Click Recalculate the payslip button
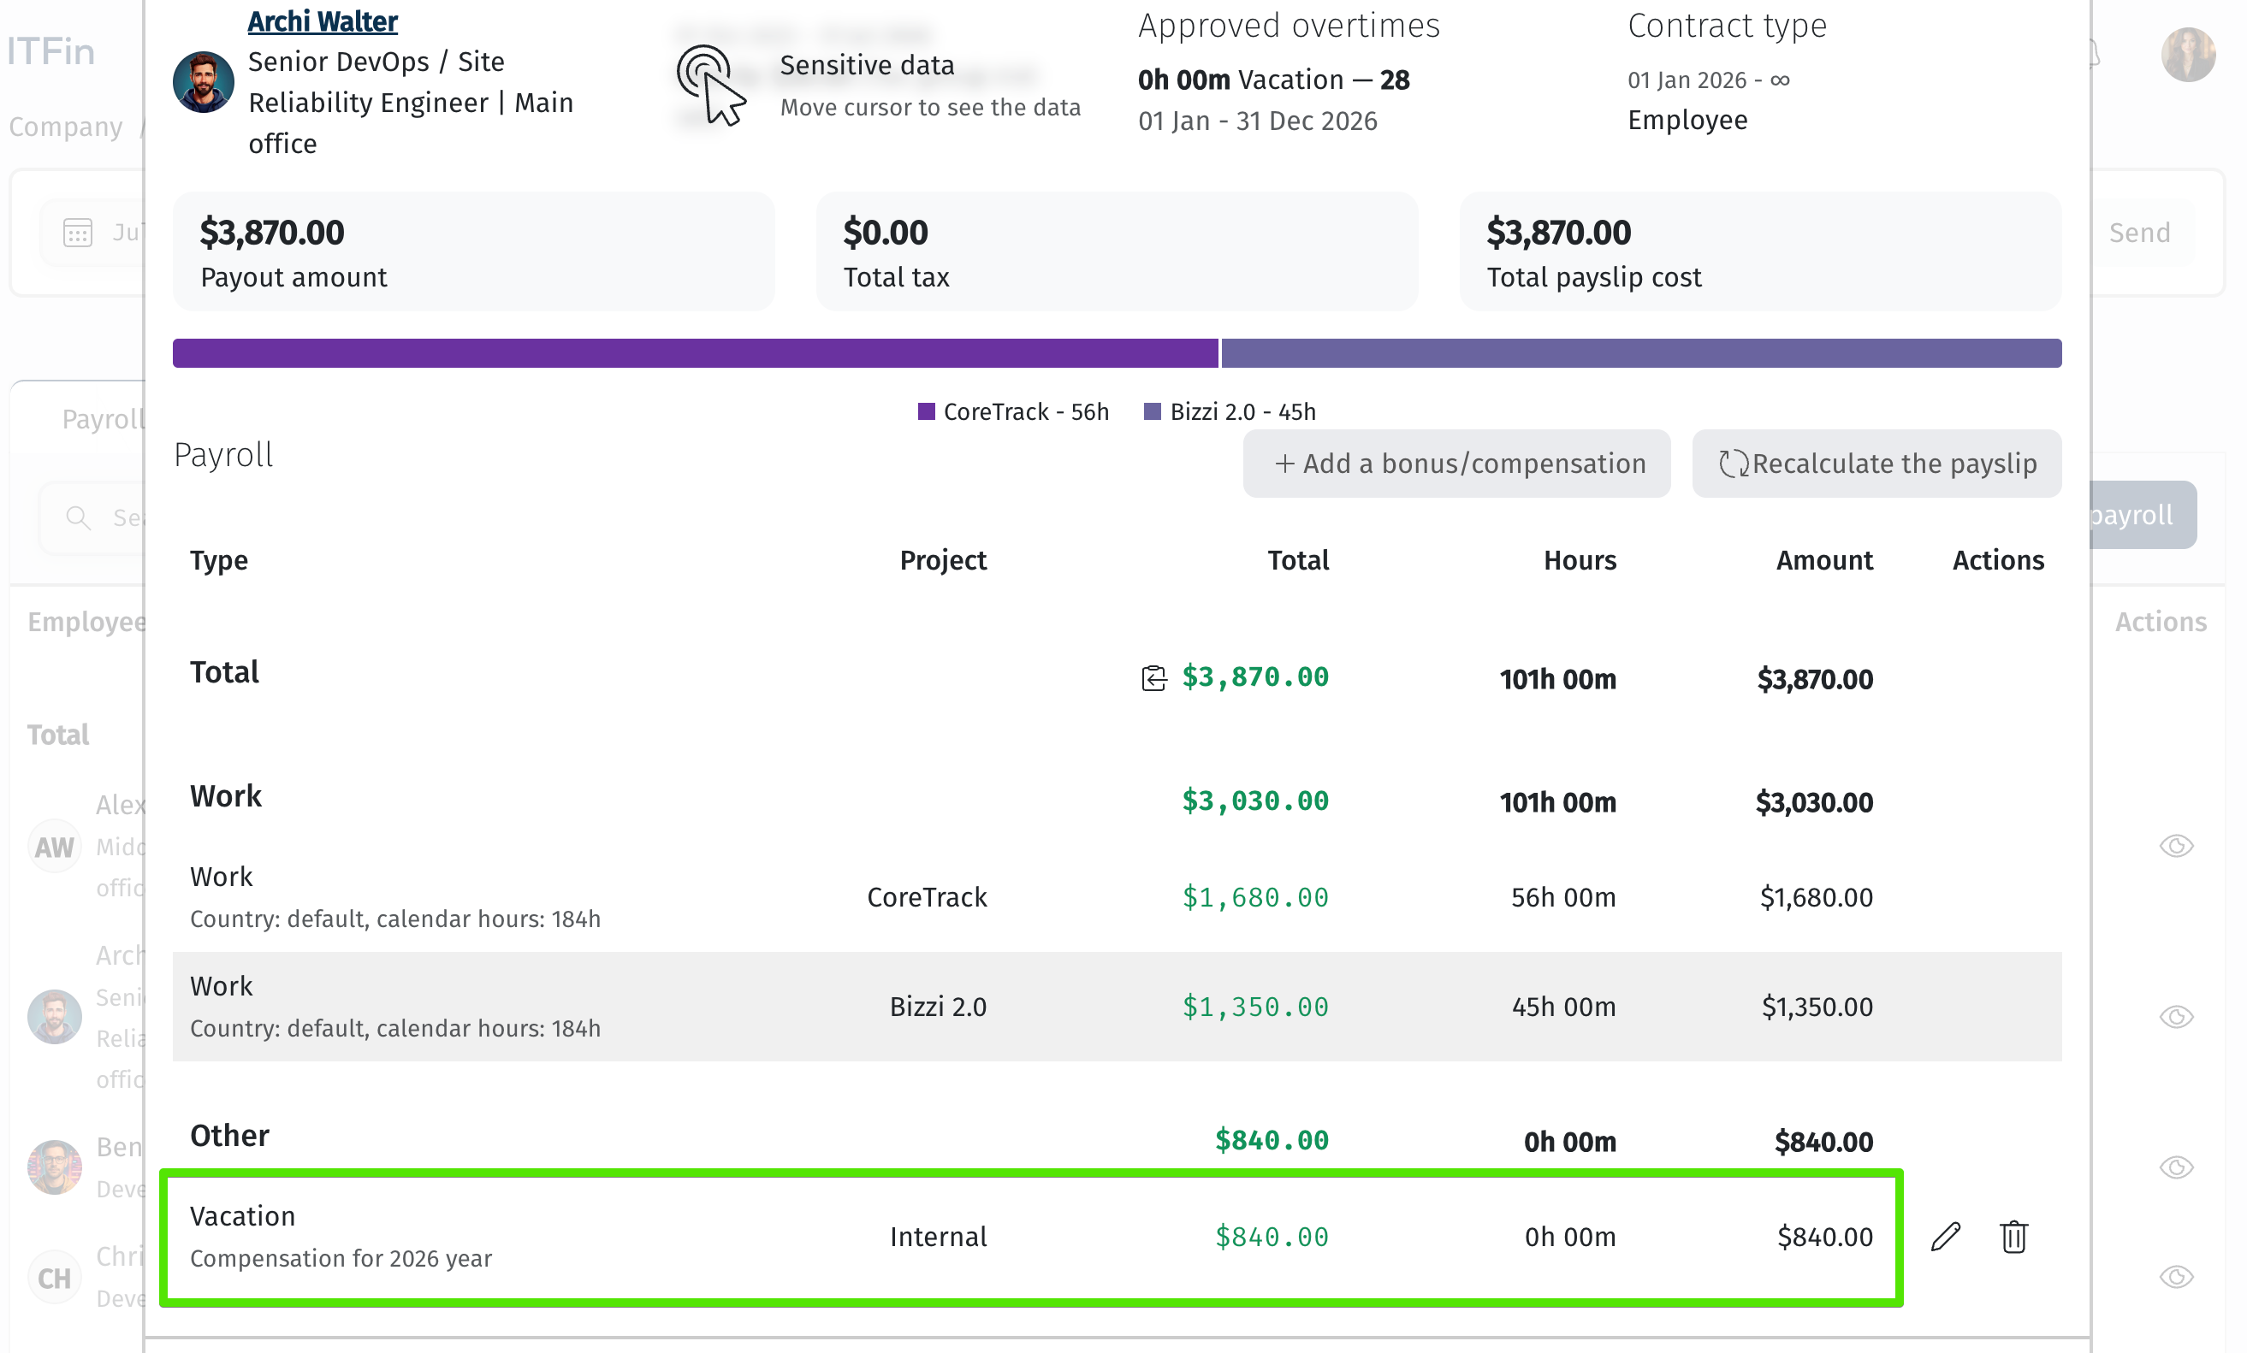 coord(1876,464)
